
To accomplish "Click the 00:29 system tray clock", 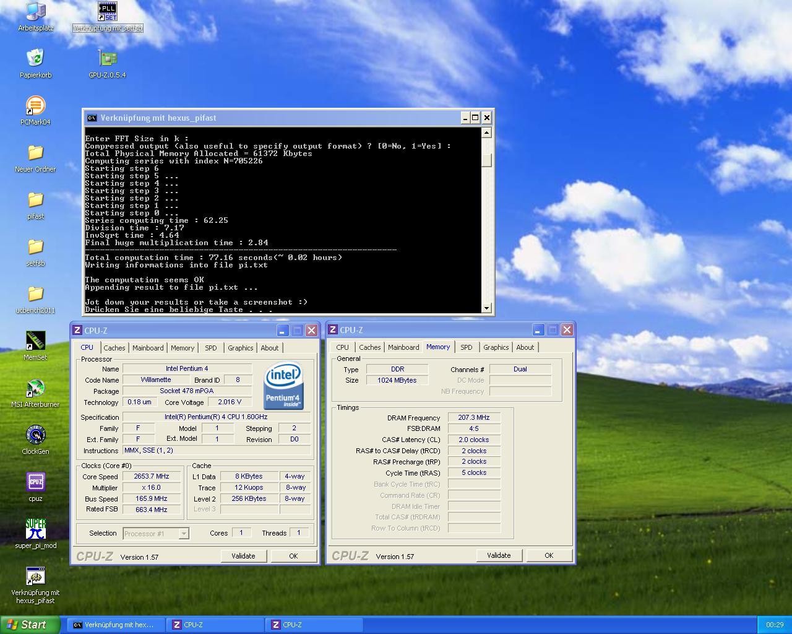I will [x=775, y=625].
